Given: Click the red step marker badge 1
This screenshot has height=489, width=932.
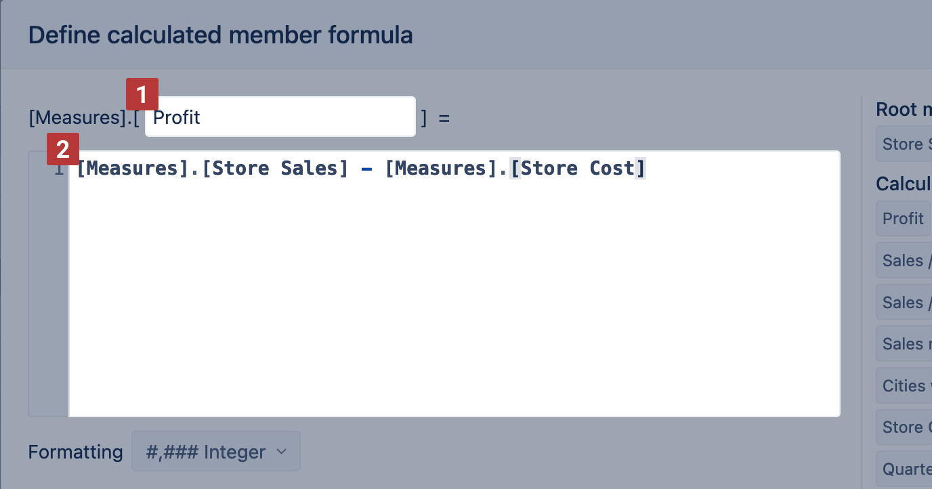Looking at the screenshot, I should tap(142, 94).
